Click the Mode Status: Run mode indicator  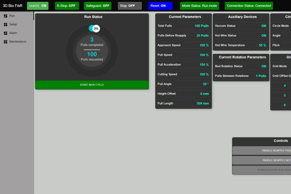(x=199, y=6)
